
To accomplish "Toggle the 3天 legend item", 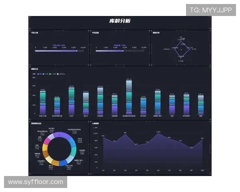I will point(39,74).
